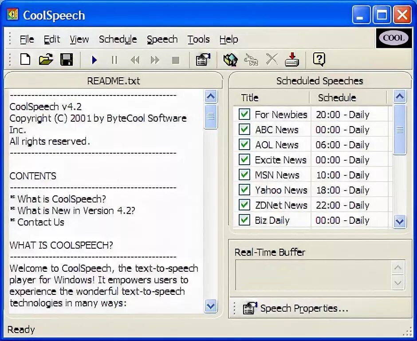The width and height of the screenshot is (417, 341).
Task: Toggle the Biz Daily checkbox
Action: pyautogui.click(x=244, y=220)
